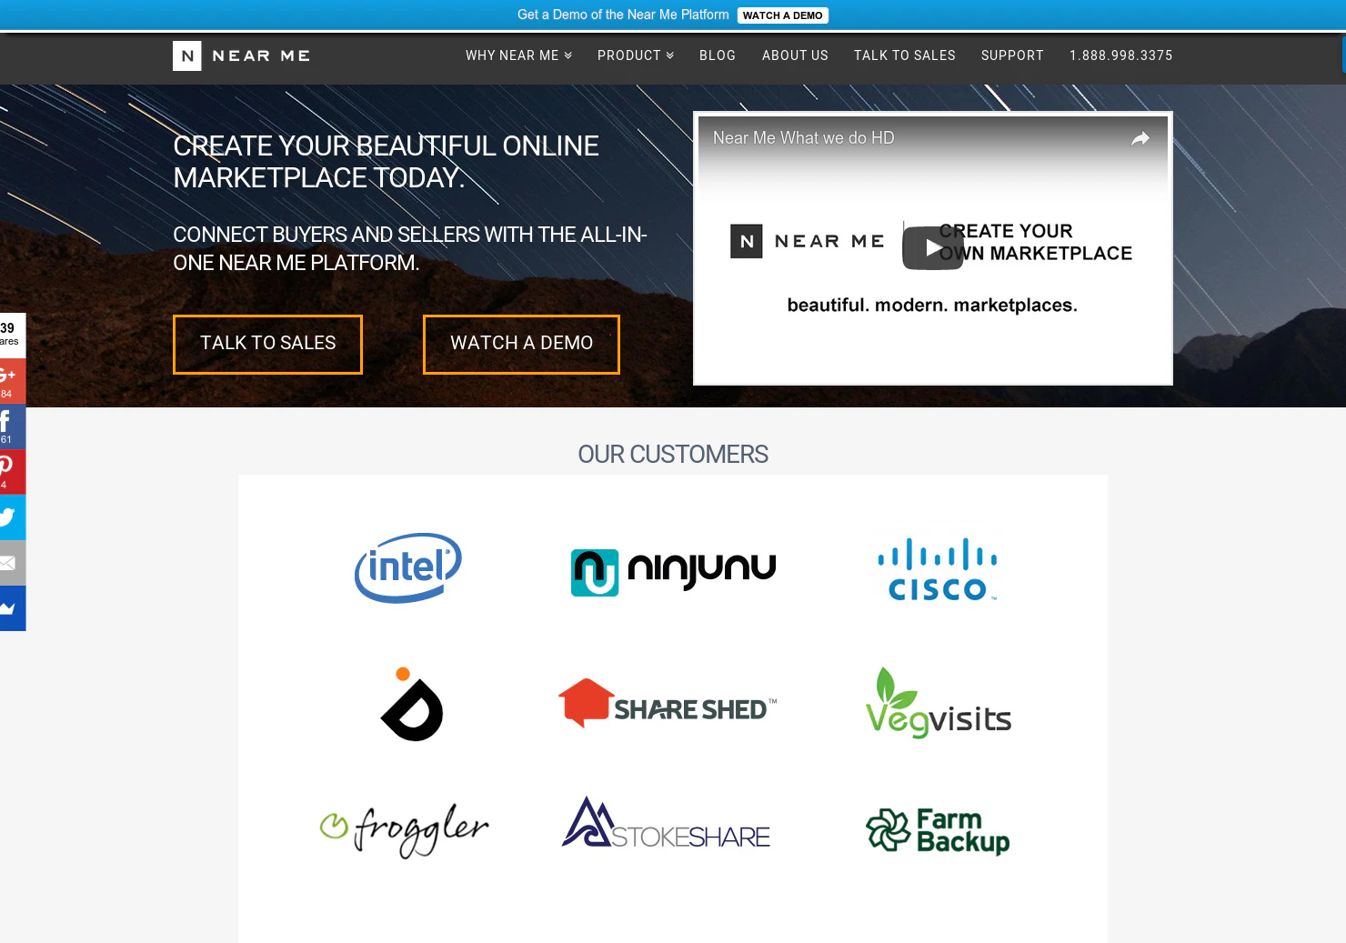
Task: Select Talk to Sales in navigation
Action: pyautogui.click(x=905, y=55)
